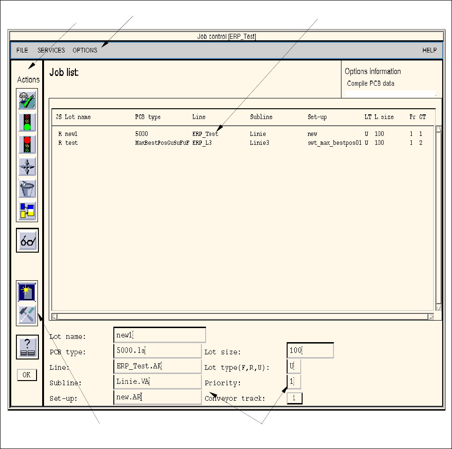
Task: Click the L. size column header
Action: tap(384, 117)
